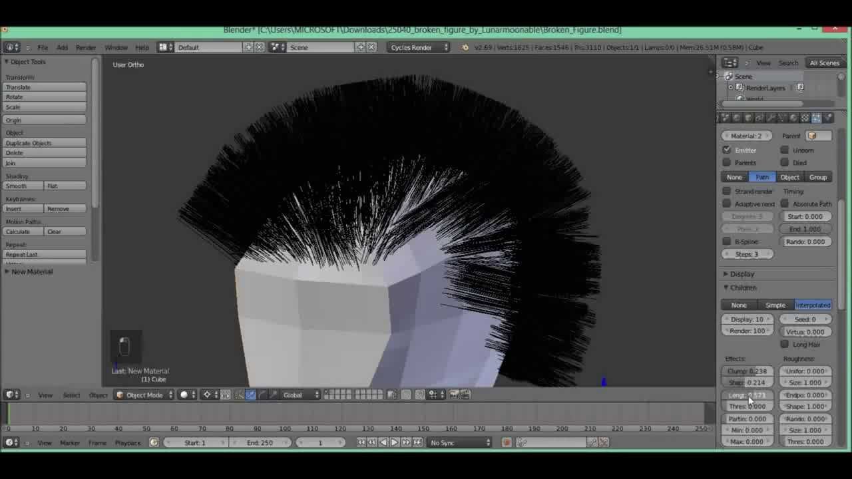Click the Shape effect slider under Clump
The image size is (852, 479).
pyautogui.click(x=748, y=383)
